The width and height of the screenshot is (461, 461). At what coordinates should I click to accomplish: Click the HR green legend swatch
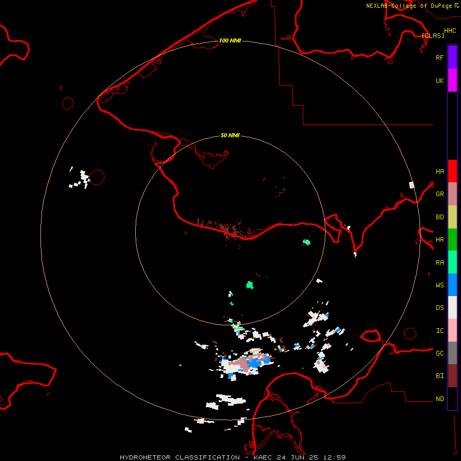[x=452, y=240]
